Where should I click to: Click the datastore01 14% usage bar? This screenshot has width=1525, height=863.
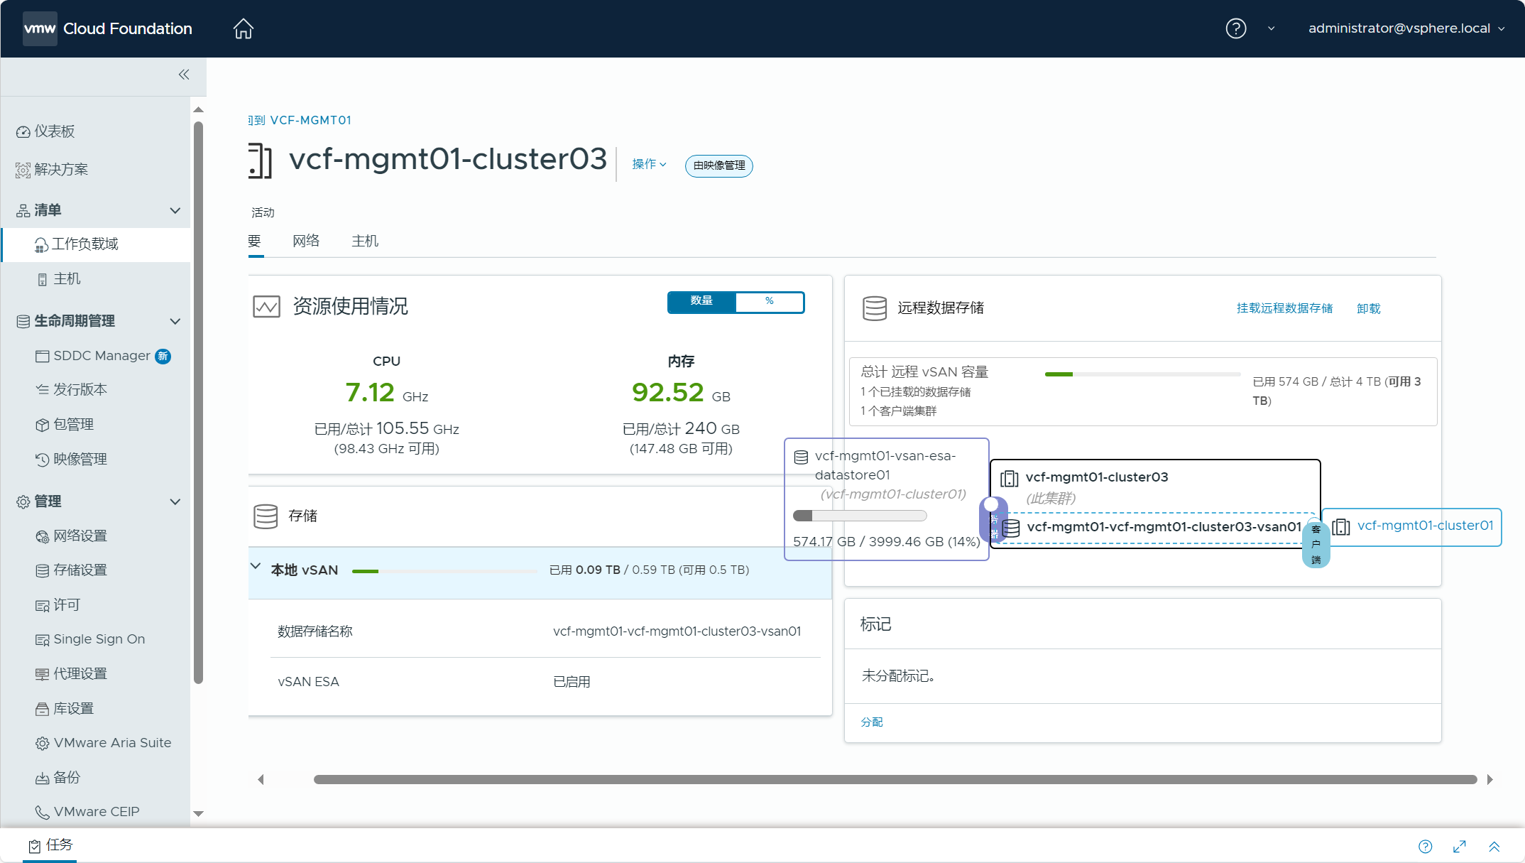pyautogui.click(x=860, y=516)
